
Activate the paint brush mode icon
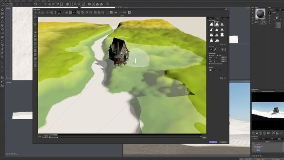click(x=215, y=49)
